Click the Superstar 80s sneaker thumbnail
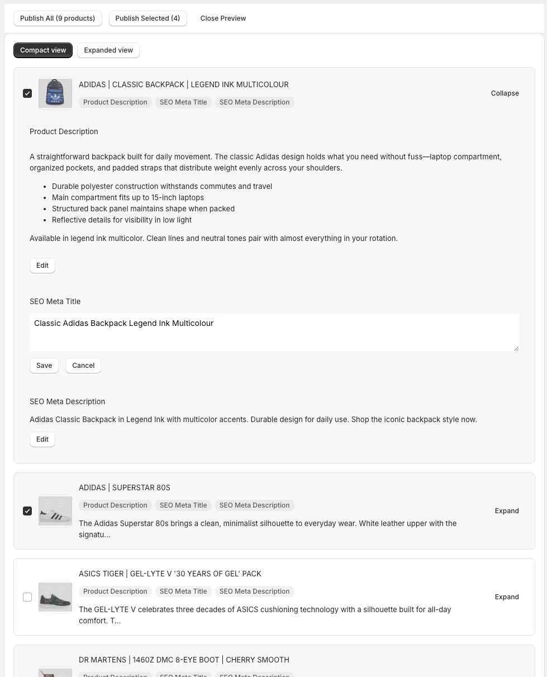 [x=55, y=511]
